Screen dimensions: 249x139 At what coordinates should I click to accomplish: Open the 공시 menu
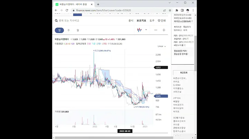(x=131, y=21)
